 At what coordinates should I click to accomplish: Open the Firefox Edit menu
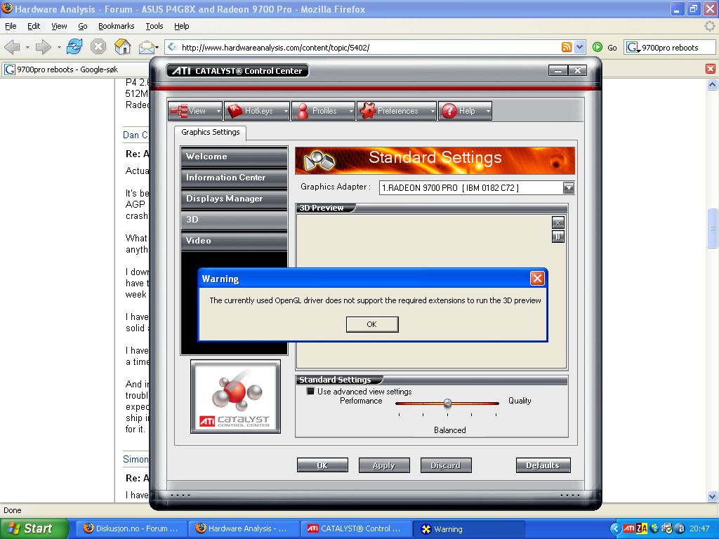pos(34,26)
